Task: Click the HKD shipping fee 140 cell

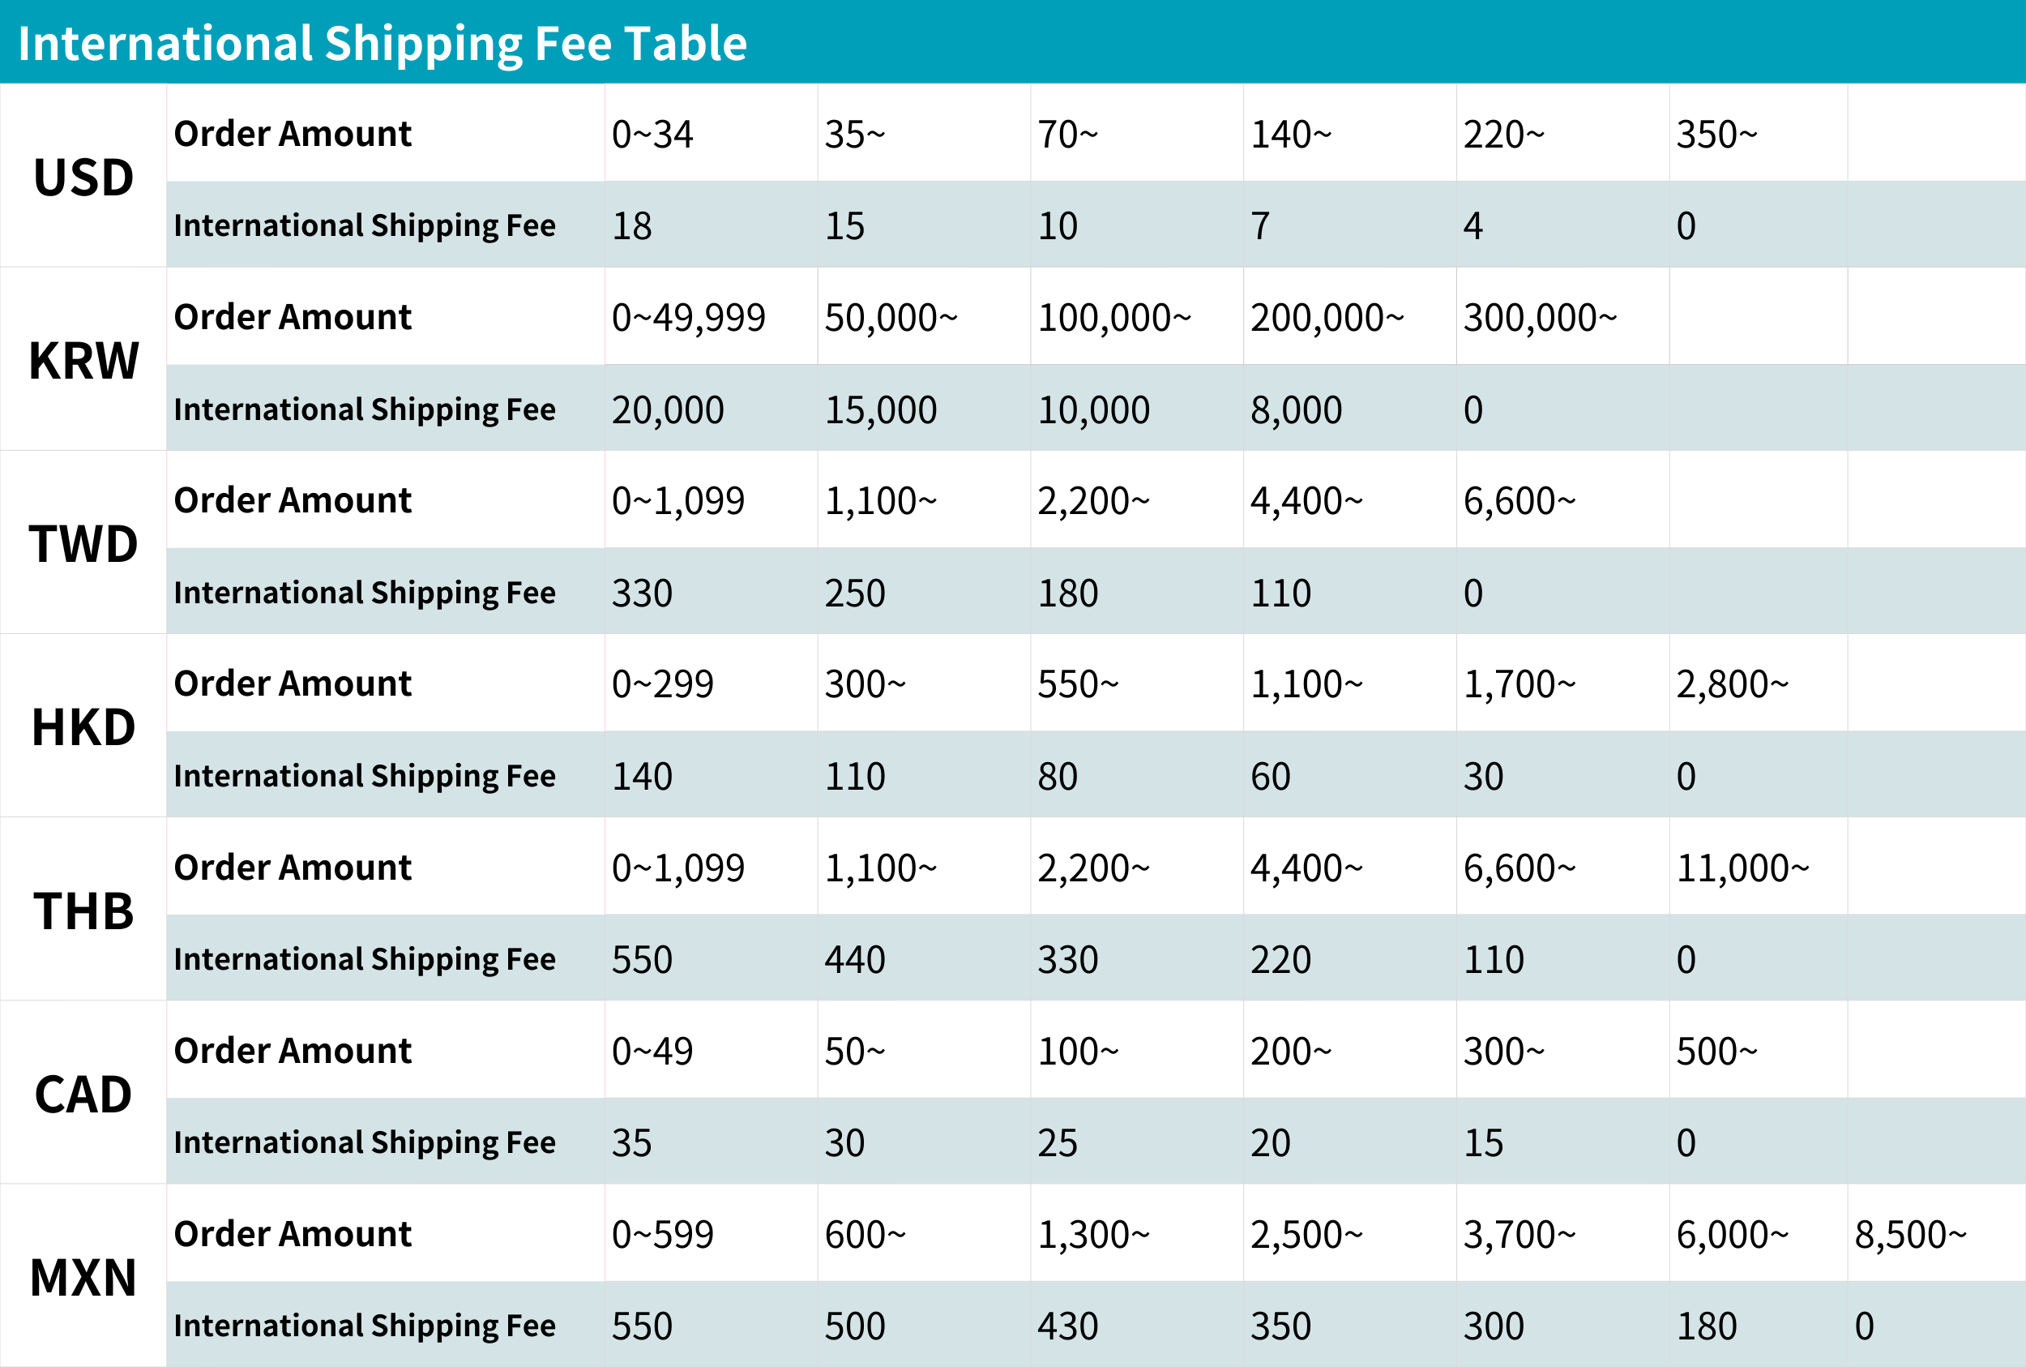Action: point(711,775)
